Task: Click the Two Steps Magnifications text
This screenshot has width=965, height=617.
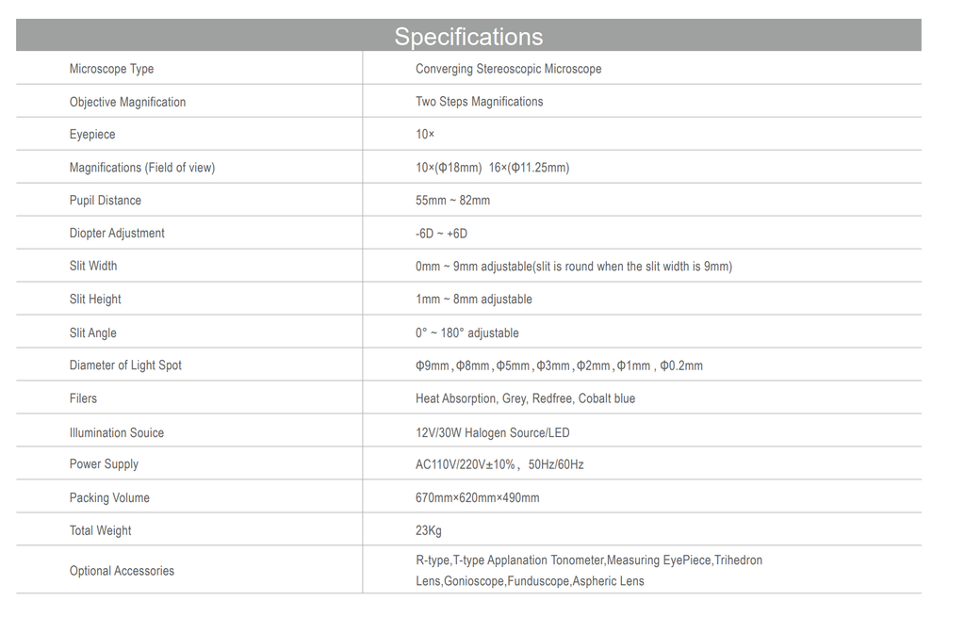Action: point(480,102)
